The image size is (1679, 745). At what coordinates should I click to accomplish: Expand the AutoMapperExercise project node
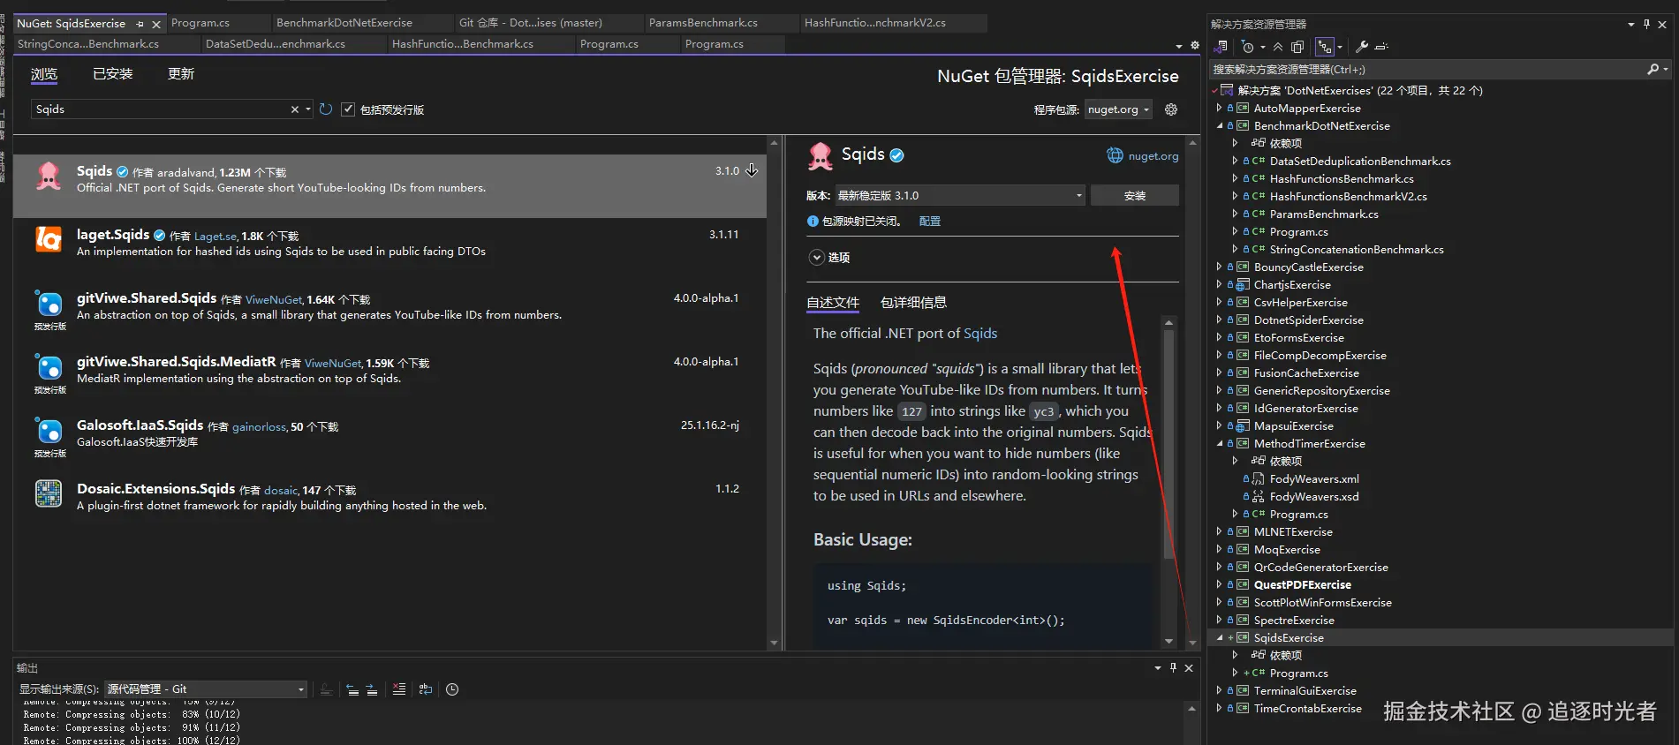tap(1220, 109)
